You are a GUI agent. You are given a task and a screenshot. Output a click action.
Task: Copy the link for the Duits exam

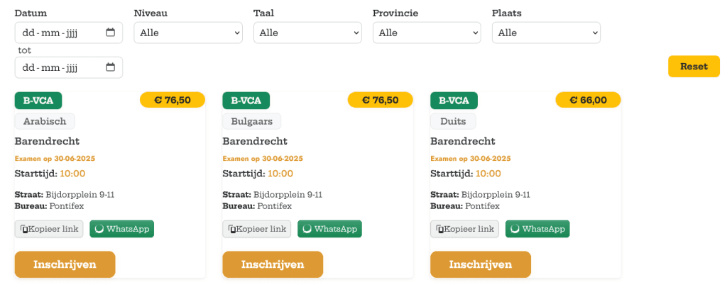point(465,229)
